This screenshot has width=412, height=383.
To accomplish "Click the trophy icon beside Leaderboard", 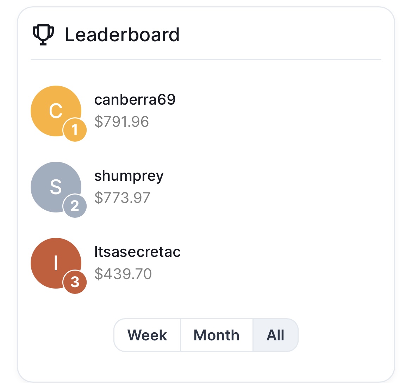I will click(x=43, y=35).
